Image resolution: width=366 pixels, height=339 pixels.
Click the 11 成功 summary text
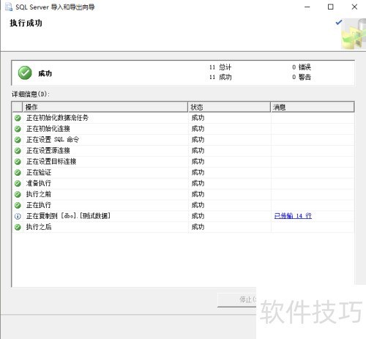[220, 78]
